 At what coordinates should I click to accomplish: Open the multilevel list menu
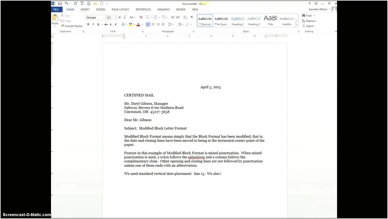pos(164,17)
